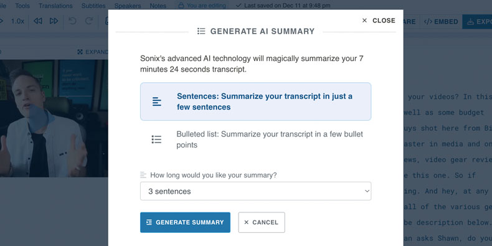The width and height of the screenshot is (492, 246).
Task: Toggle the You are editing lock
Action: [x=202, y=6]
